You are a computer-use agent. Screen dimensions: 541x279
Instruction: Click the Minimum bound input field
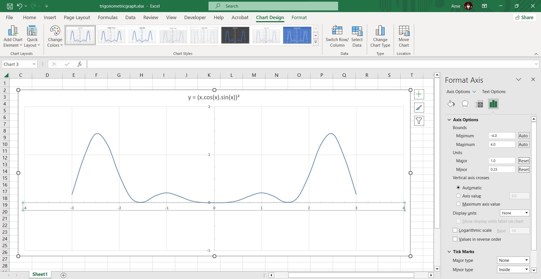pos(502,136)
